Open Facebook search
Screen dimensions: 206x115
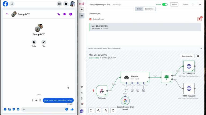coord(12,4)
